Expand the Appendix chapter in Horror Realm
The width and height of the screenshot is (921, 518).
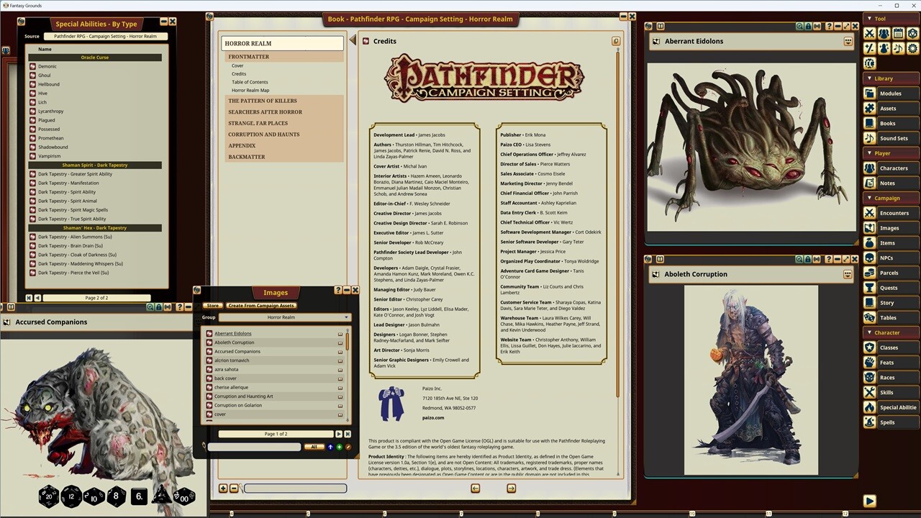click(x=242, y=145)
